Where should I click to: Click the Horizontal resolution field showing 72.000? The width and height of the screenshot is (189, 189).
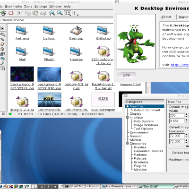pos(177,136)
